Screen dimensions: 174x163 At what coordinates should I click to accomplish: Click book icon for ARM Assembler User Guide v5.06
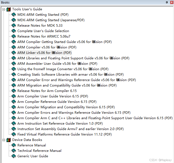coord(14,64)
